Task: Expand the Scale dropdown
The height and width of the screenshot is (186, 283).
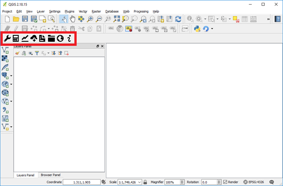Action: (x=140, y=182)
